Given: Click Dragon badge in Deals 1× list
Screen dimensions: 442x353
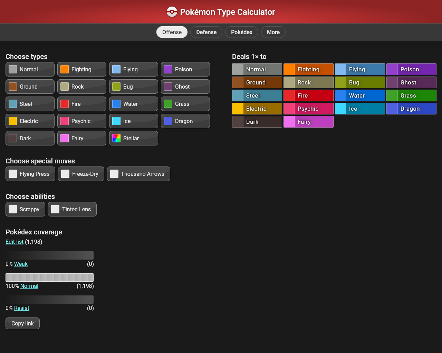Looking at the screenshot, I should (x=411, y=109).
